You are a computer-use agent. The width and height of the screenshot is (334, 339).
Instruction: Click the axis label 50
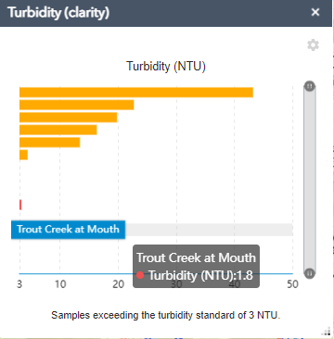(x=292, y=284)
